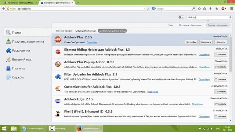Click the Adblock Plus Pop-up Addon icon
Viewport: 235px width, 132px height.
coord(58,64)
